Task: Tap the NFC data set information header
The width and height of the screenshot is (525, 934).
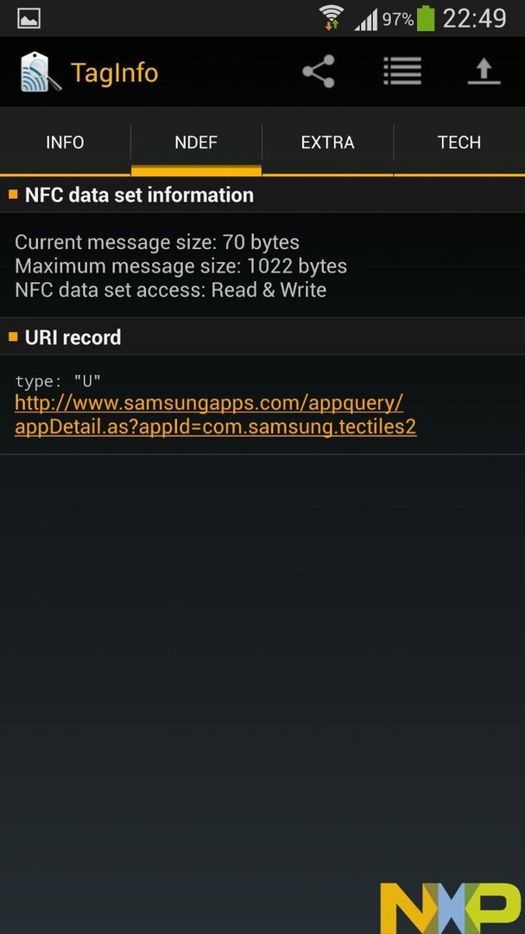Action: [x=139, y=195]
